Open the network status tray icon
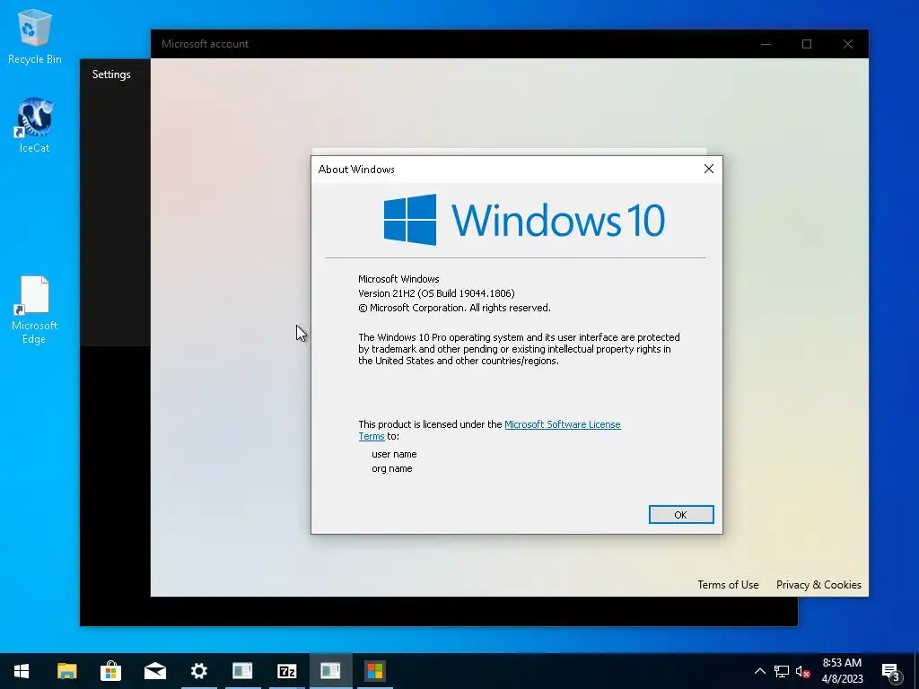The height and width of the screenshot is (689, 919). [782, 671]
